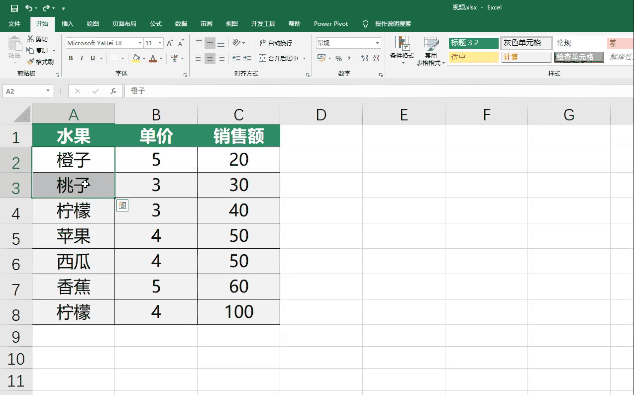Click the Percent Style icon
634x395 pixels.
pos(339,58)
